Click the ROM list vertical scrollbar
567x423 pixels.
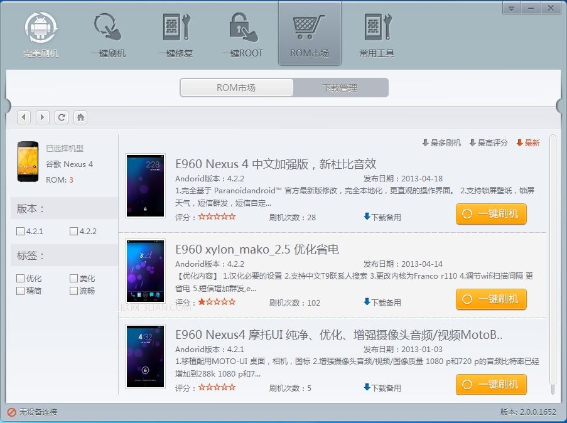553,264
